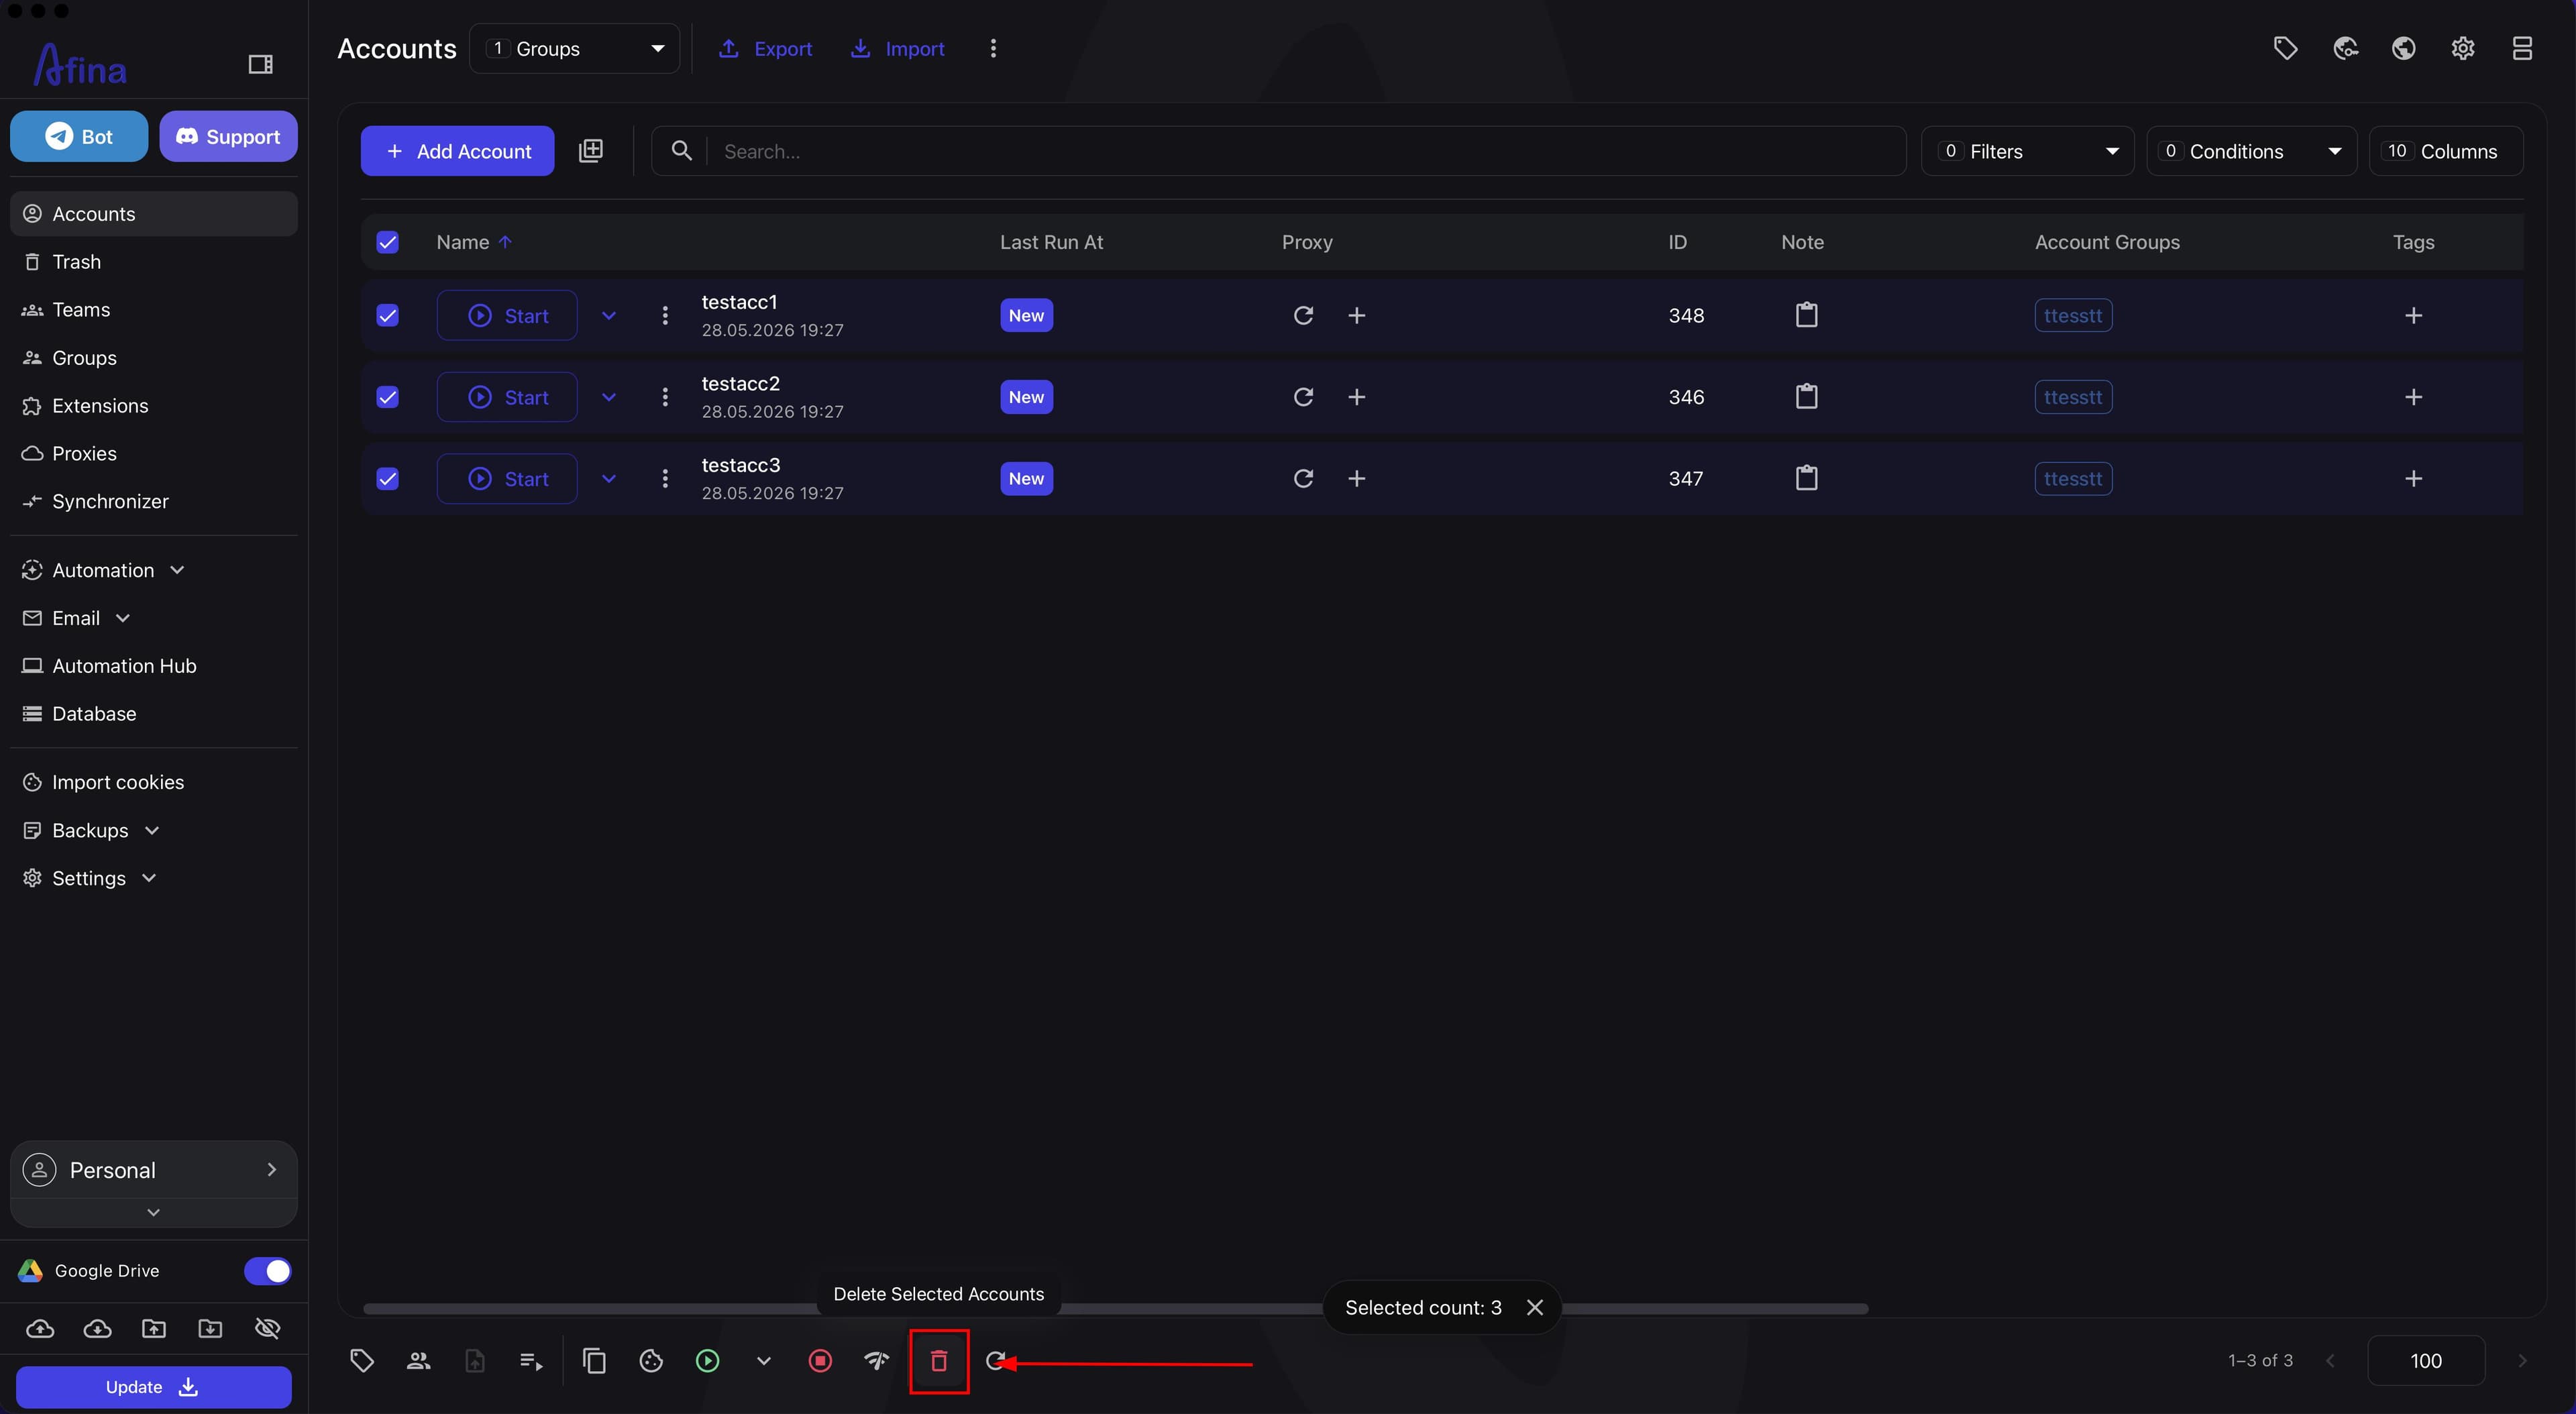This screenshot has width=2576, height=1414.
Task: Click the group people icon in bottom toolbar
Action: (418, 1360)
